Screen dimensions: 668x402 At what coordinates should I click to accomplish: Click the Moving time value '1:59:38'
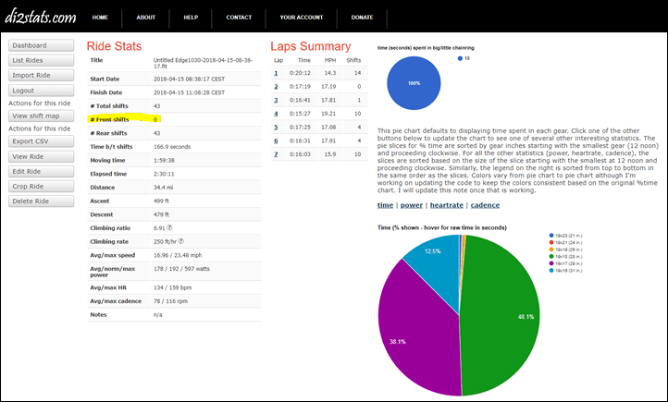(164, 161)
